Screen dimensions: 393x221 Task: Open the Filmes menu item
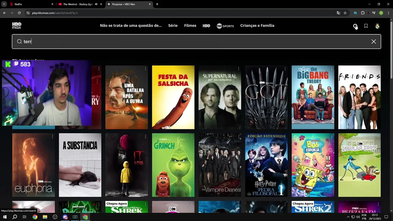190,25
